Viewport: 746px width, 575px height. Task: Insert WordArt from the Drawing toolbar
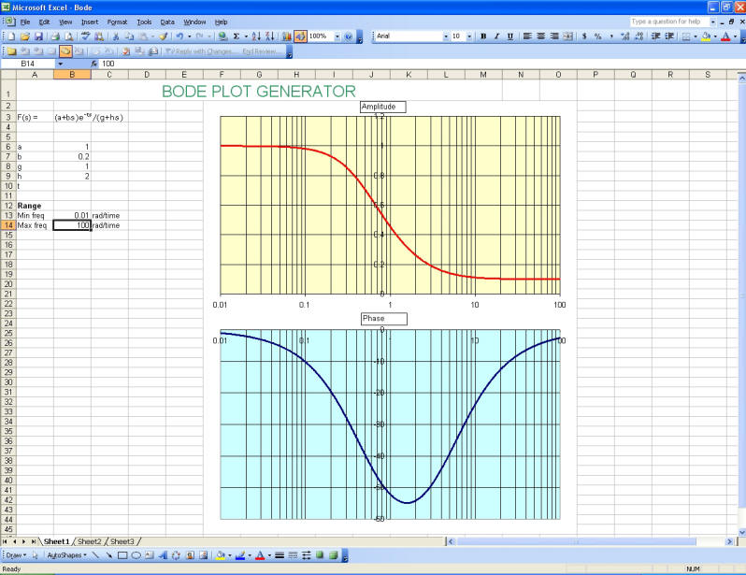163,555
